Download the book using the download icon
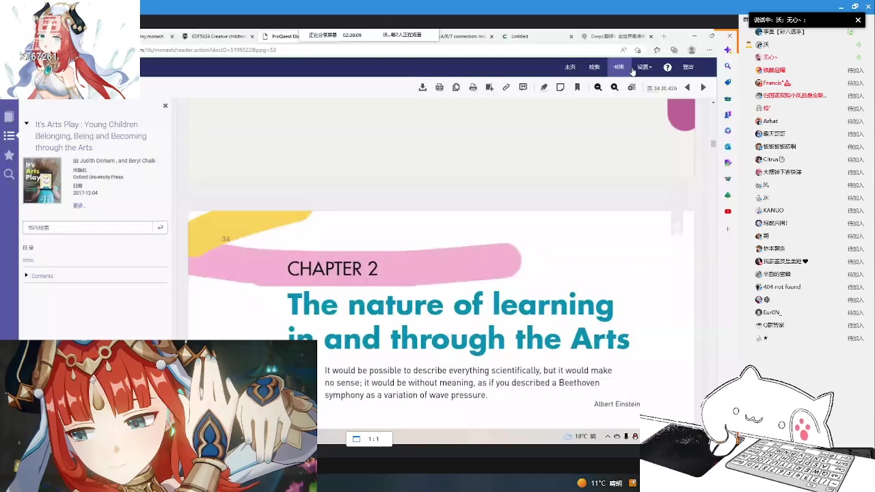875x492 pixels. (422, 87)
